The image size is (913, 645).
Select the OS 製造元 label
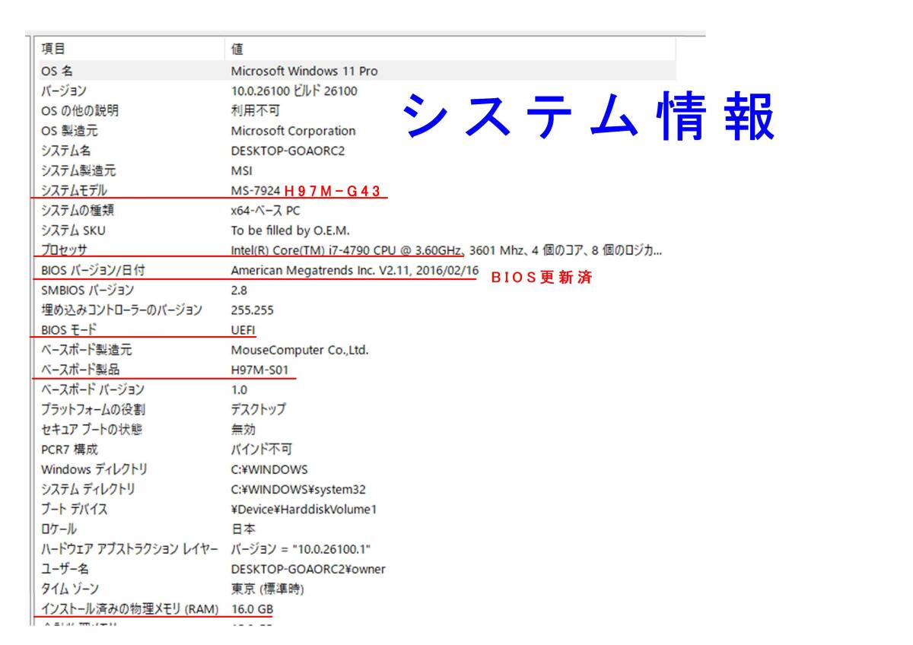click(69, 131)
